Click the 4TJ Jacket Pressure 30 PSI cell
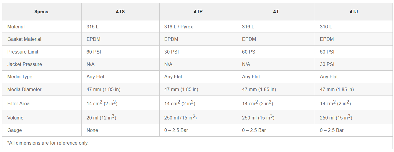 tap(327, 64)
